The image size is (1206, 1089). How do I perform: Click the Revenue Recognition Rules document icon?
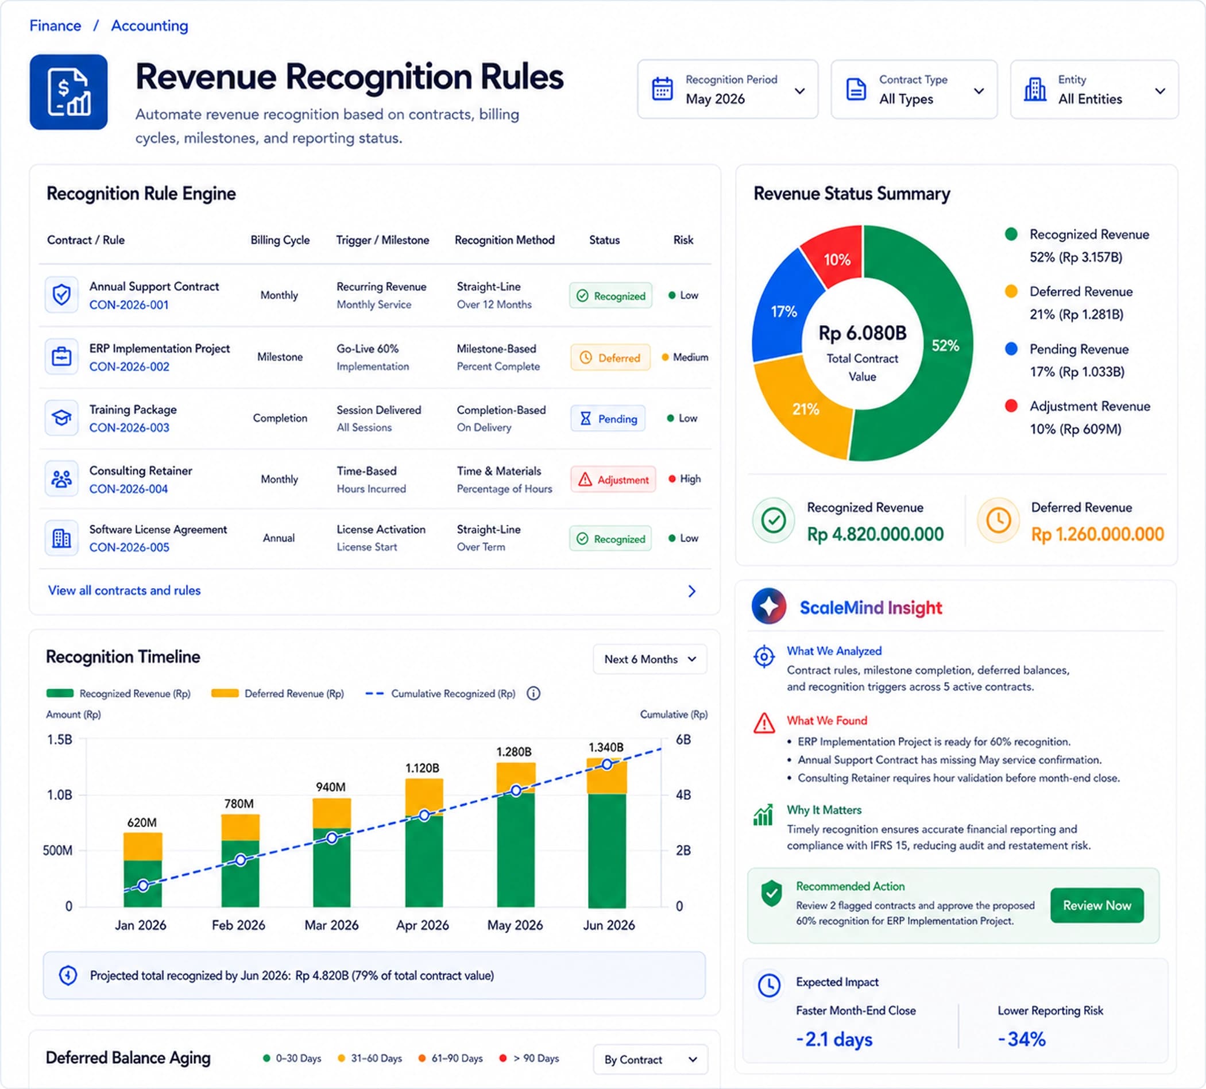[69, 91]
